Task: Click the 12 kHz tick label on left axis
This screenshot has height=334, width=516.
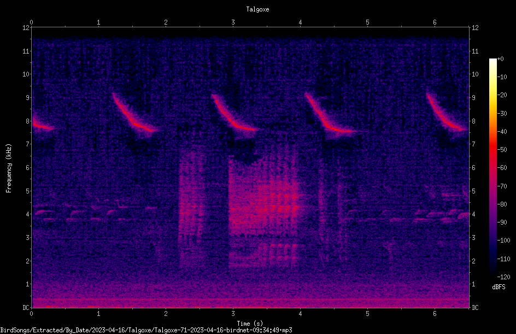Action: tap(26, 28)
